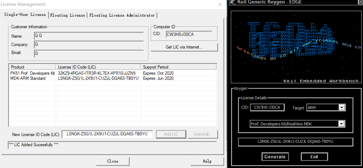
Task: Click the Support Period column header
Action: [179, 67]
